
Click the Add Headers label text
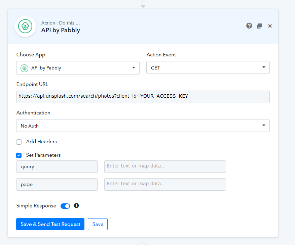click(x=41, y=142)
